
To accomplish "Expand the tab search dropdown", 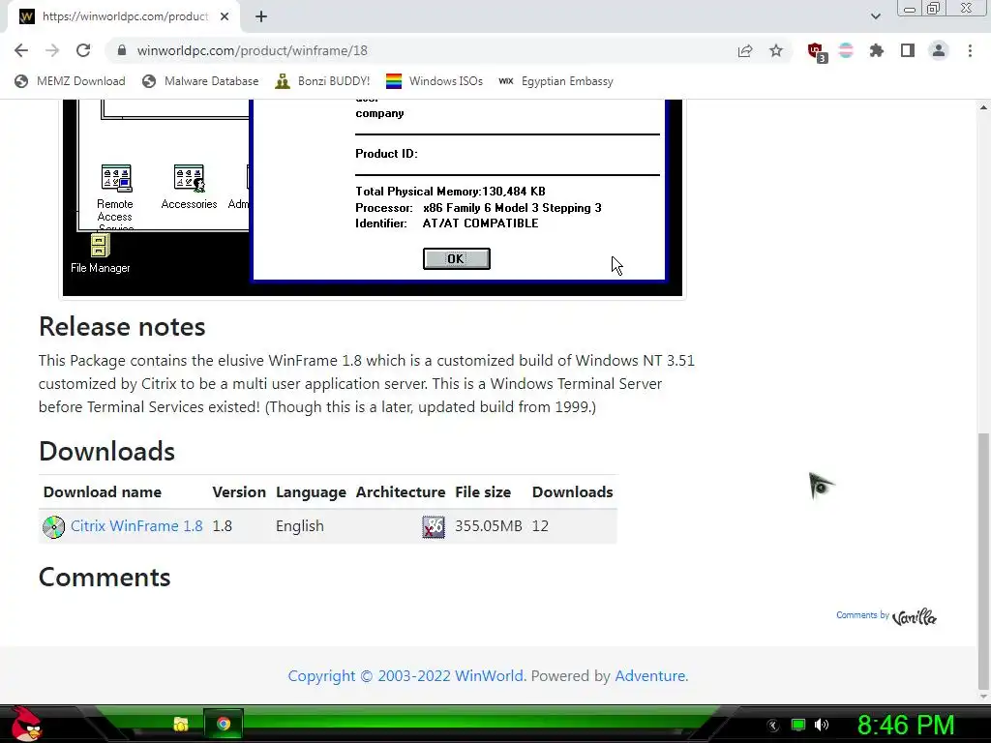I will tap(875, 16).
